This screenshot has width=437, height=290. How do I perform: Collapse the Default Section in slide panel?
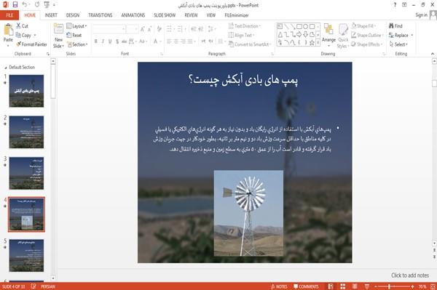coord(6,68)
